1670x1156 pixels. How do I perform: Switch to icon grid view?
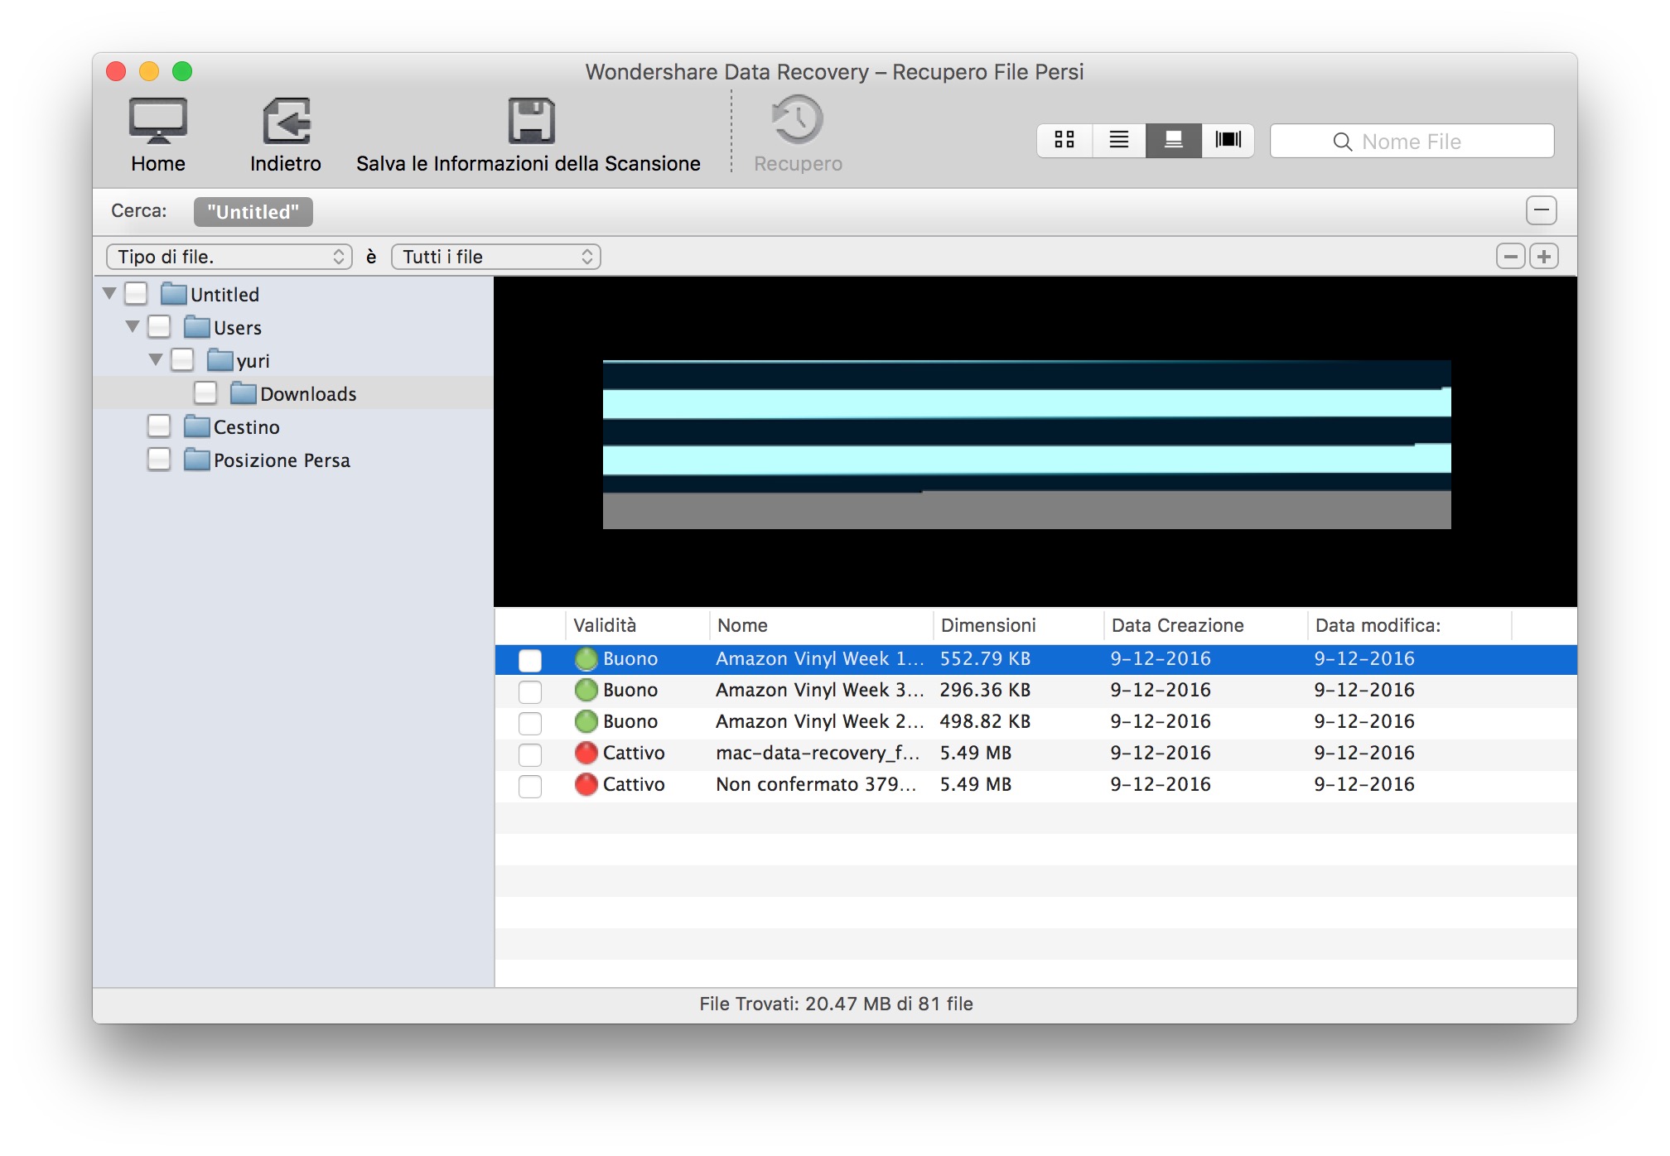(x=1064, y=140)
